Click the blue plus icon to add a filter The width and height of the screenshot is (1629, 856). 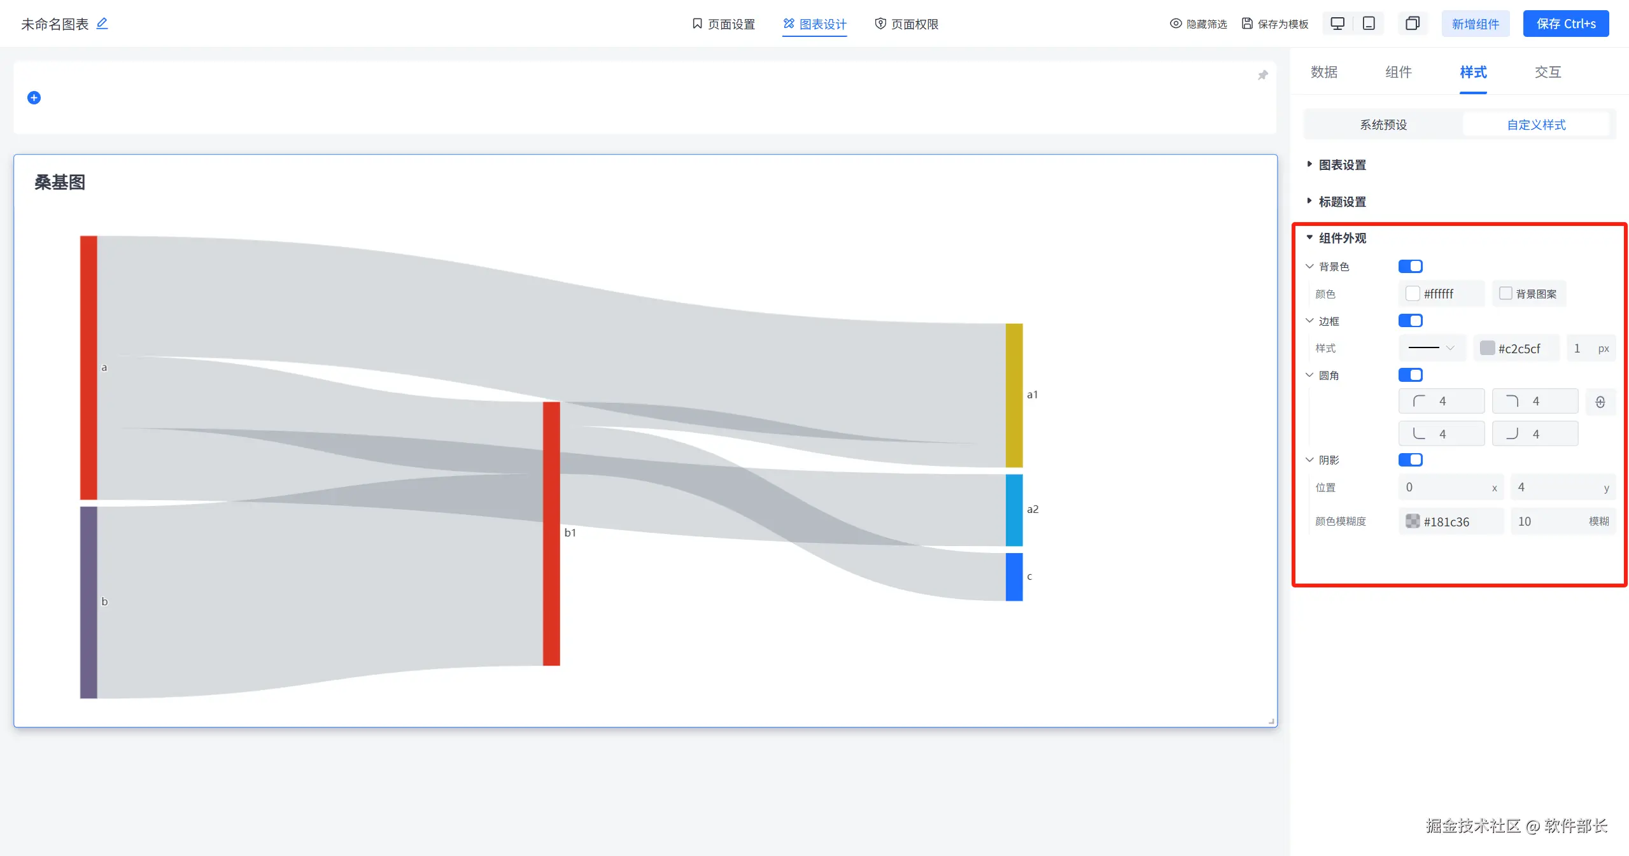point(34,98)
